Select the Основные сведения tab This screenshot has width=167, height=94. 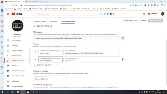pyautogui.click(x=68, y=21)
